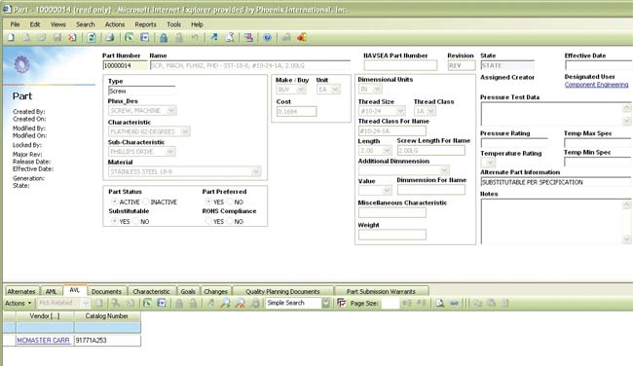Set Part Preferred to NO
633x366 pixels.
[x=230, y=201]
